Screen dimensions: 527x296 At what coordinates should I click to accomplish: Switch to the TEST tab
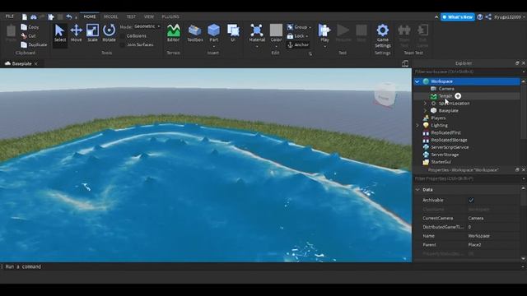131,16
